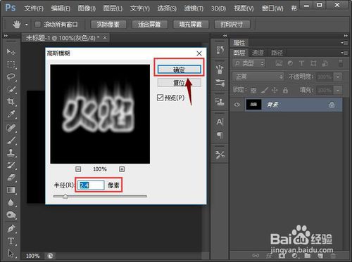Image resolution: width=352 pixels, height=262 pixels.
Task: Select the Lasso tool
Action: [x=11, y=77]
